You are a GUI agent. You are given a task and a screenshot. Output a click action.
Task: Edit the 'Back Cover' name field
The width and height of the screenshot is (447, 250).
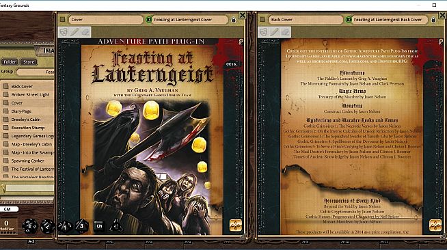tap(306, 20)
